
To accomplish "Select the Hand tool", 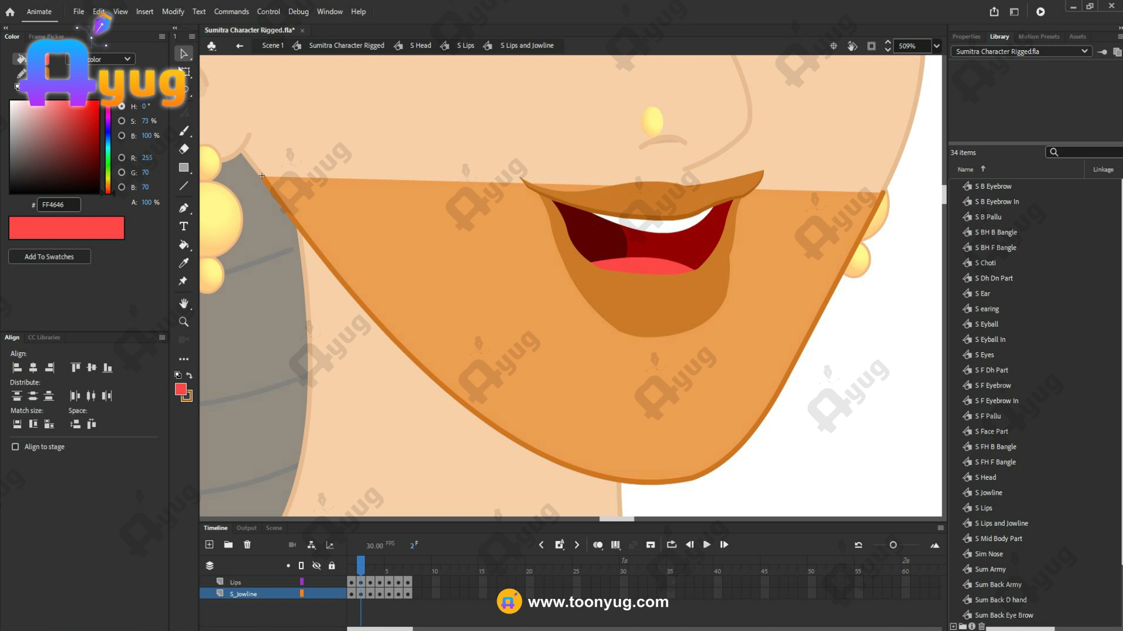I will [x=184, y=303].
